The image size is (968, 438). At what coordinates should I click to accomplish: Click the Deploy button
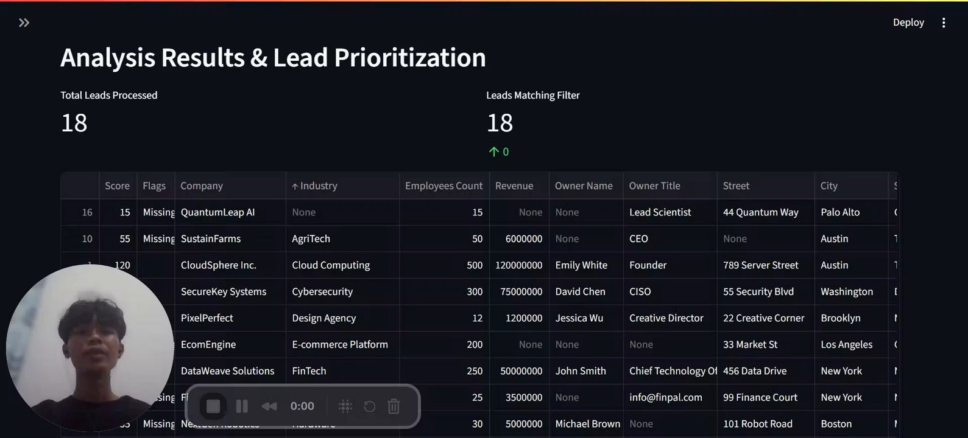tap(908, 23)
